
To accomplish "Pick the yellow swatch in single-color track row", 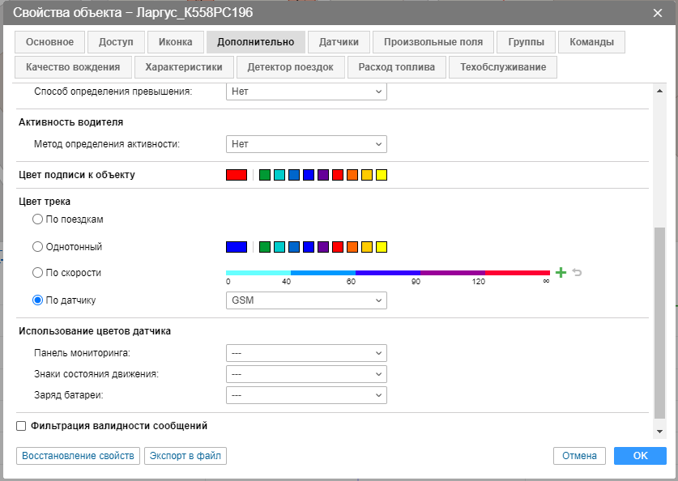I will click(x=382, y=247).
